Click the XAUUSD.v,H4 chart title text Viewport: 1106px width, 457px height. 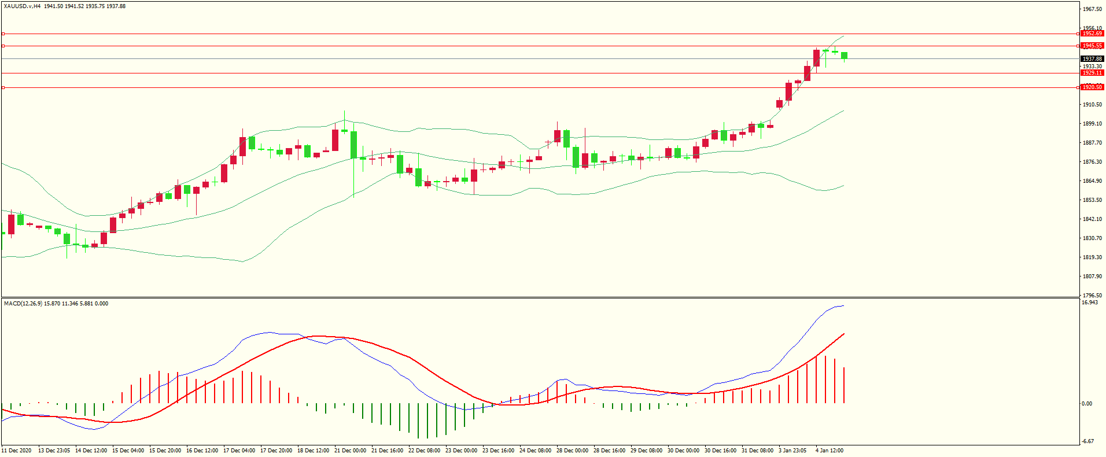(22, 6)
